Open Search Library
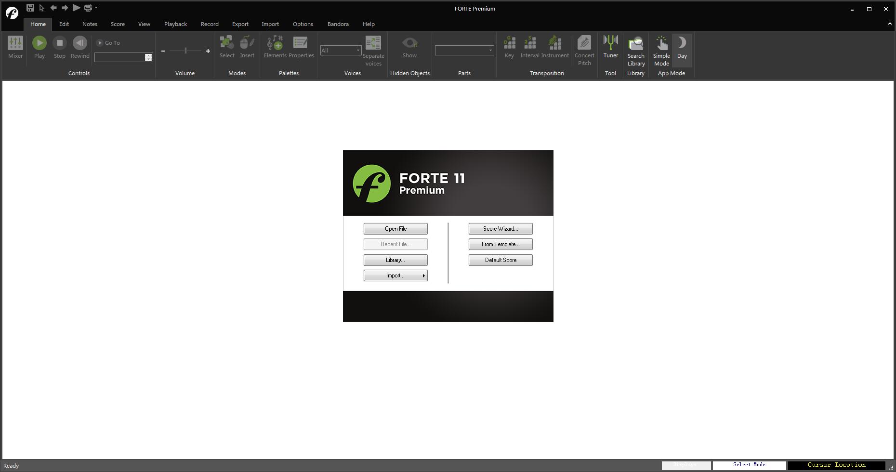 [636, 51]
